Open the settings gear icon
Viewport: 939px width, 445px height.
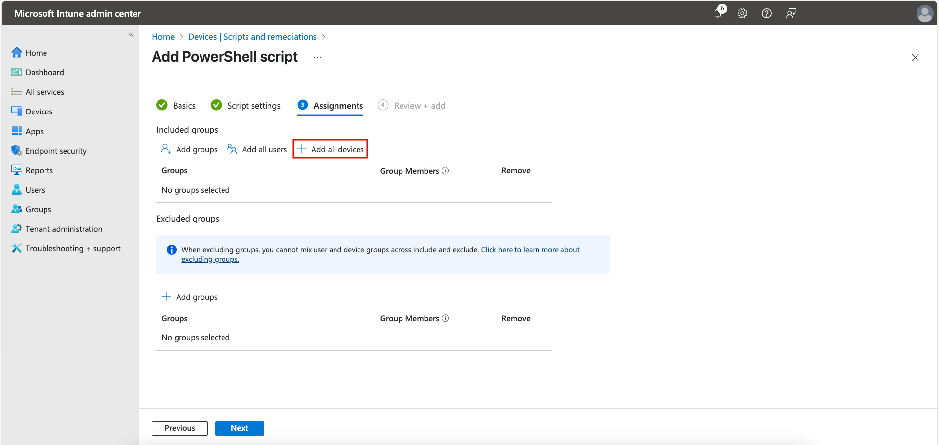click(x=742, y=13)
